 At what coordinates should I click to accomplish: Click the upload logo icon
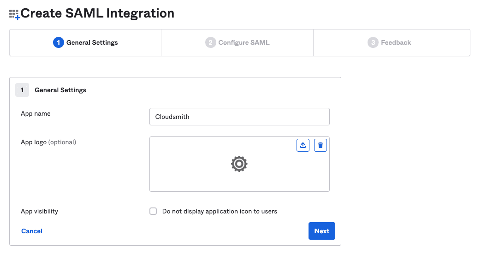pos(303,145)
